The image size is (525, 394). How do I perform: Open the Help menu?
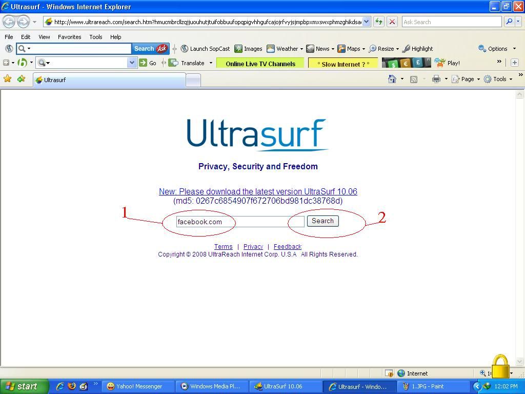(116, 37)
